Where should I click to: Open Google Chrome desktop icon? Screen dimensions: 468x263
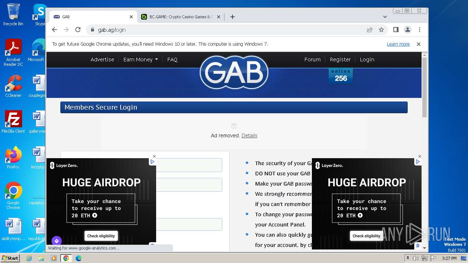(x=13, y=196)
